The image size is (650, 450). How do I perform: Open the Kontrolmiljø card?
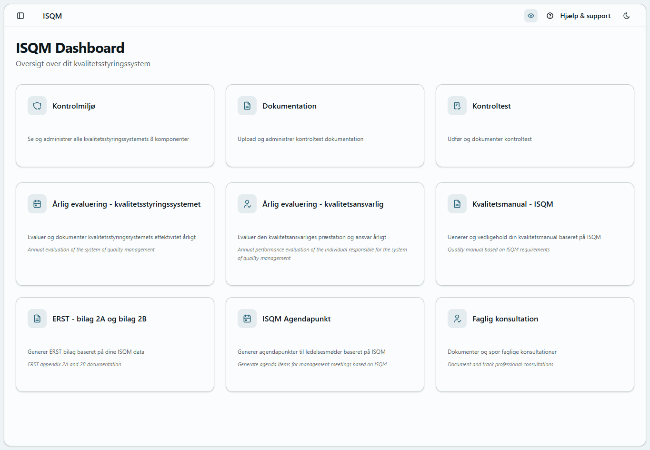(x=115, y=125)
